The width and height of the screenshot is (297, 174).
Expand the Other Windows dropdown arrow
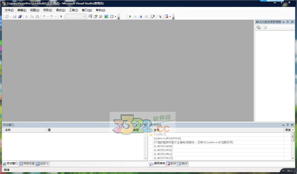[115, 17]
